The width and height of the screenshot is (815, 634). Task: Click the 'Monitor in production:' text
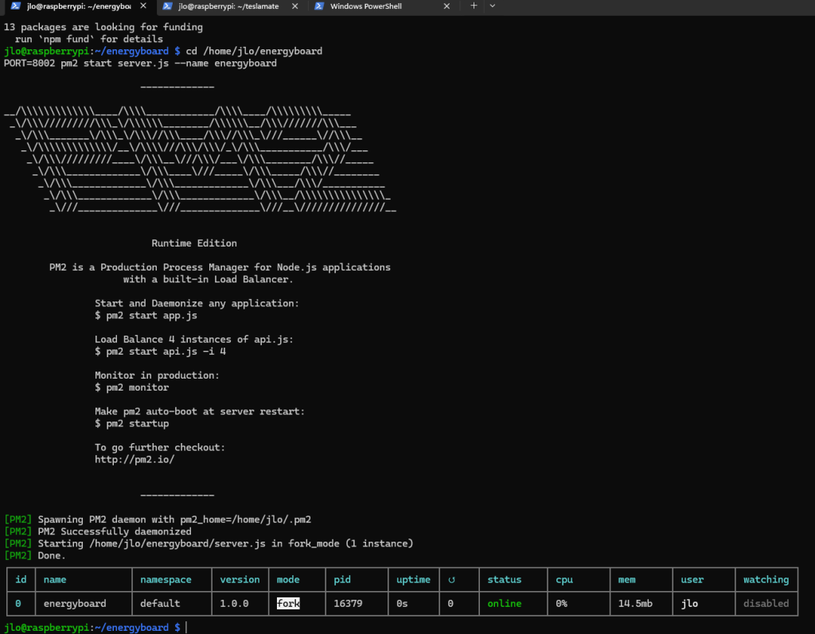[157, 375]
